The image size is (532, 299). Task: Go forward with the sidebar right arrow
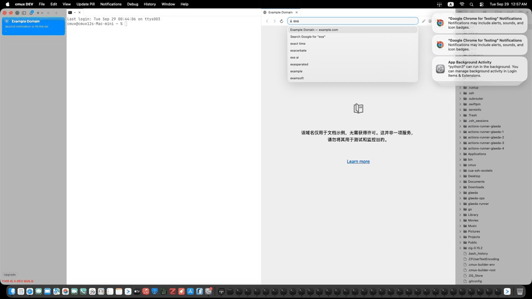56,13
